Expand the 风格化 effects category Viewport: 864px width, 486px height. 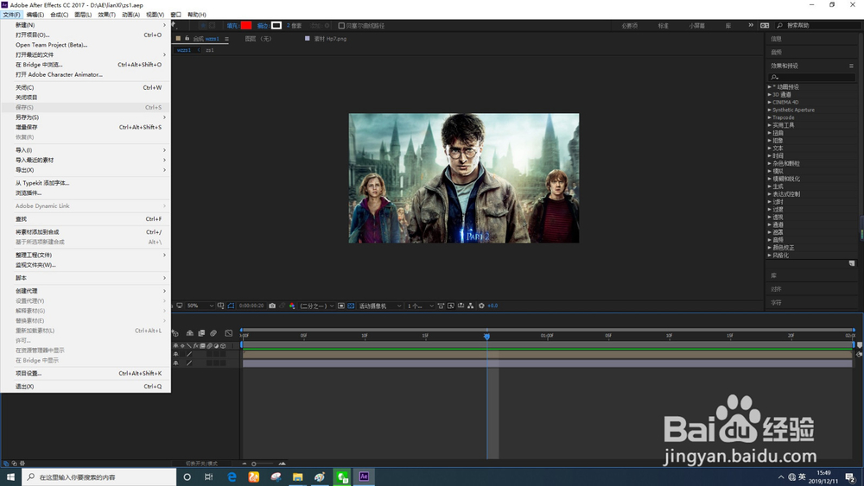pos(769,255)
